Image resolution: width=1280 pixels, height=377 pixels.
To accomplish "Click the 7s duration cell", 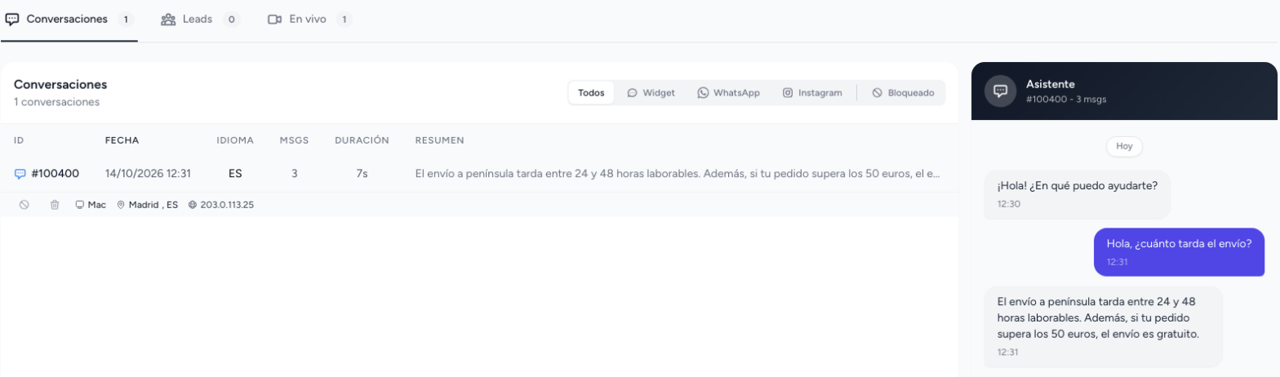I will coord(362,174).
